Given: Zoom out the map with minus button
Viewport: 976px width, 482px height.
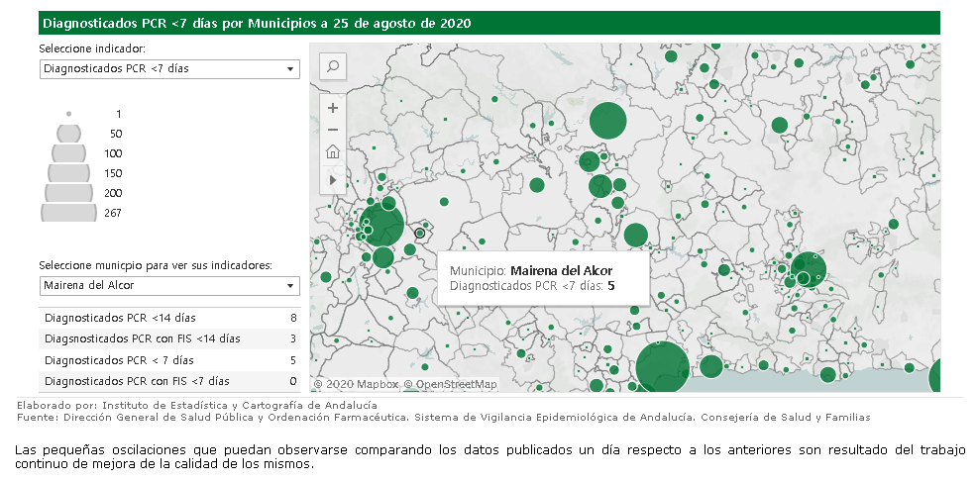Looking at the screenshot, I should coord(333,130).
